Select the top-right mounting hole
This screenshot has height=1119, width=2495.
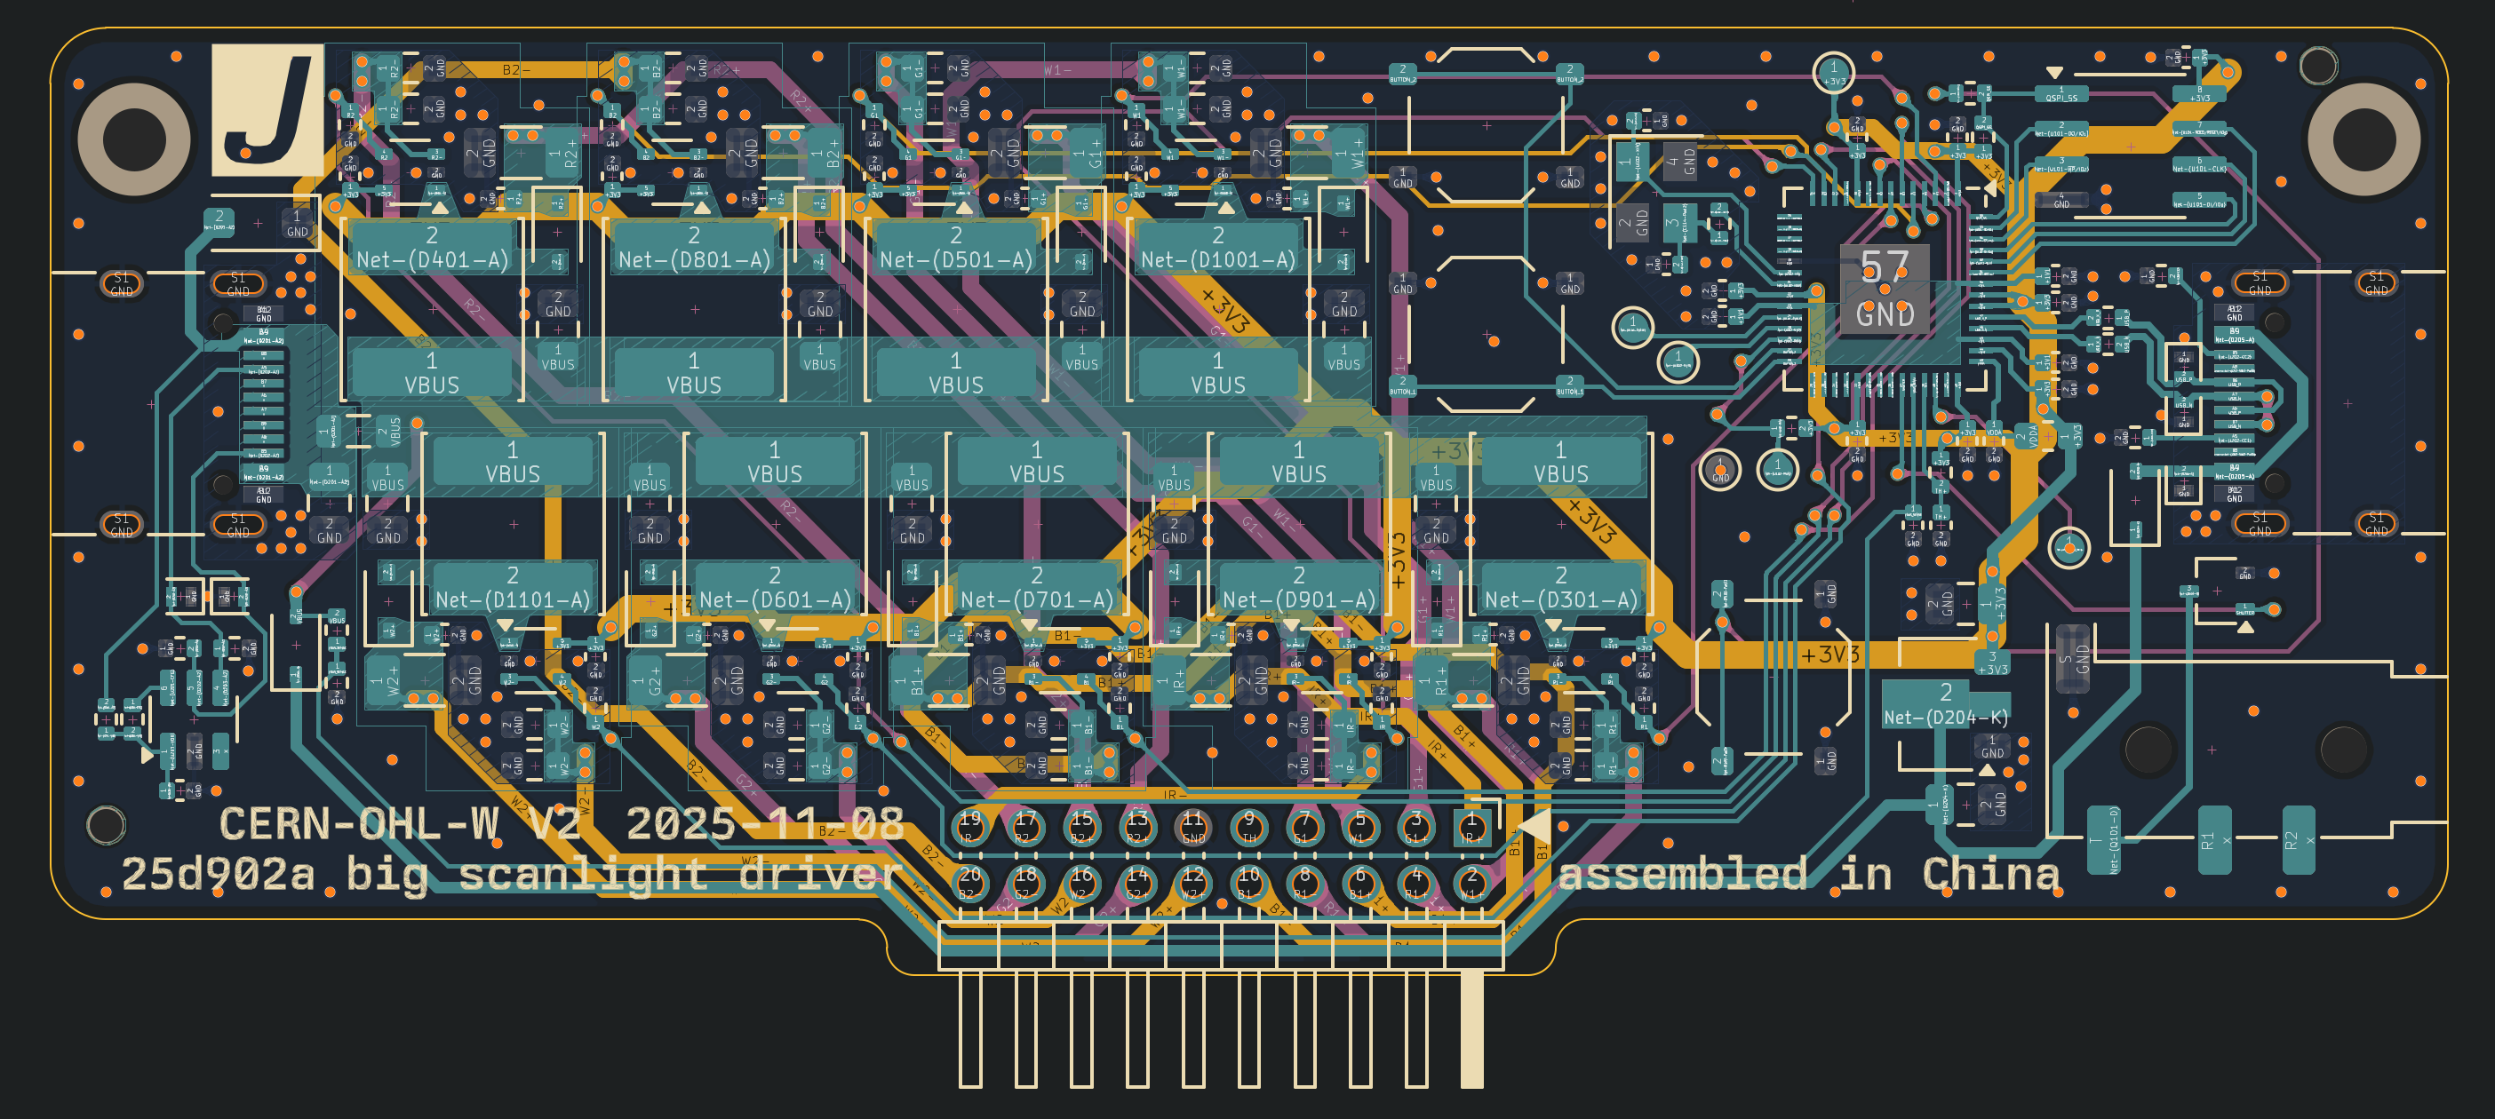pyautogui.click(x=2363, y=139)
